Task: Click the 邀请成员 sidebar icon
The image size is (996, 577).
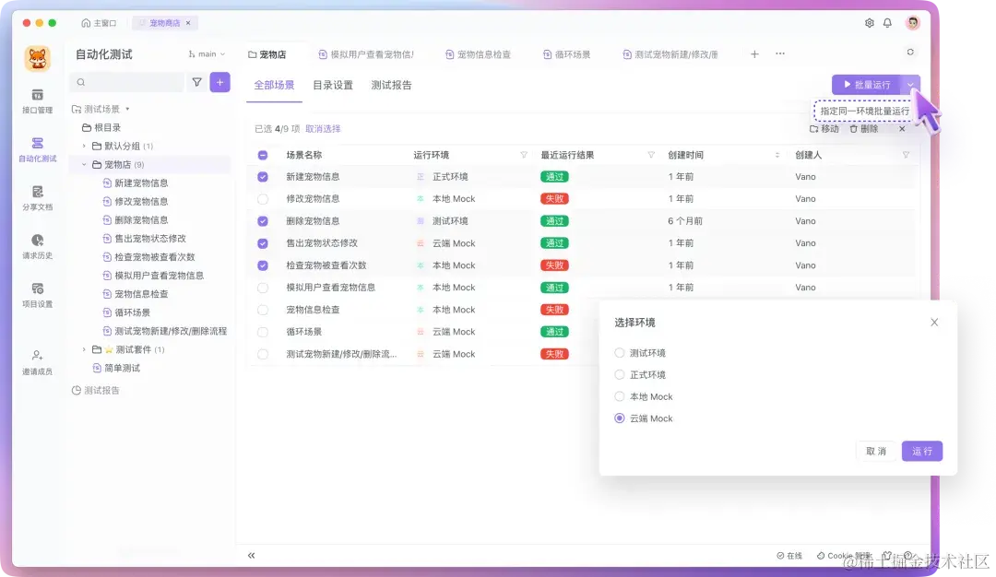Action: [37, 359]
